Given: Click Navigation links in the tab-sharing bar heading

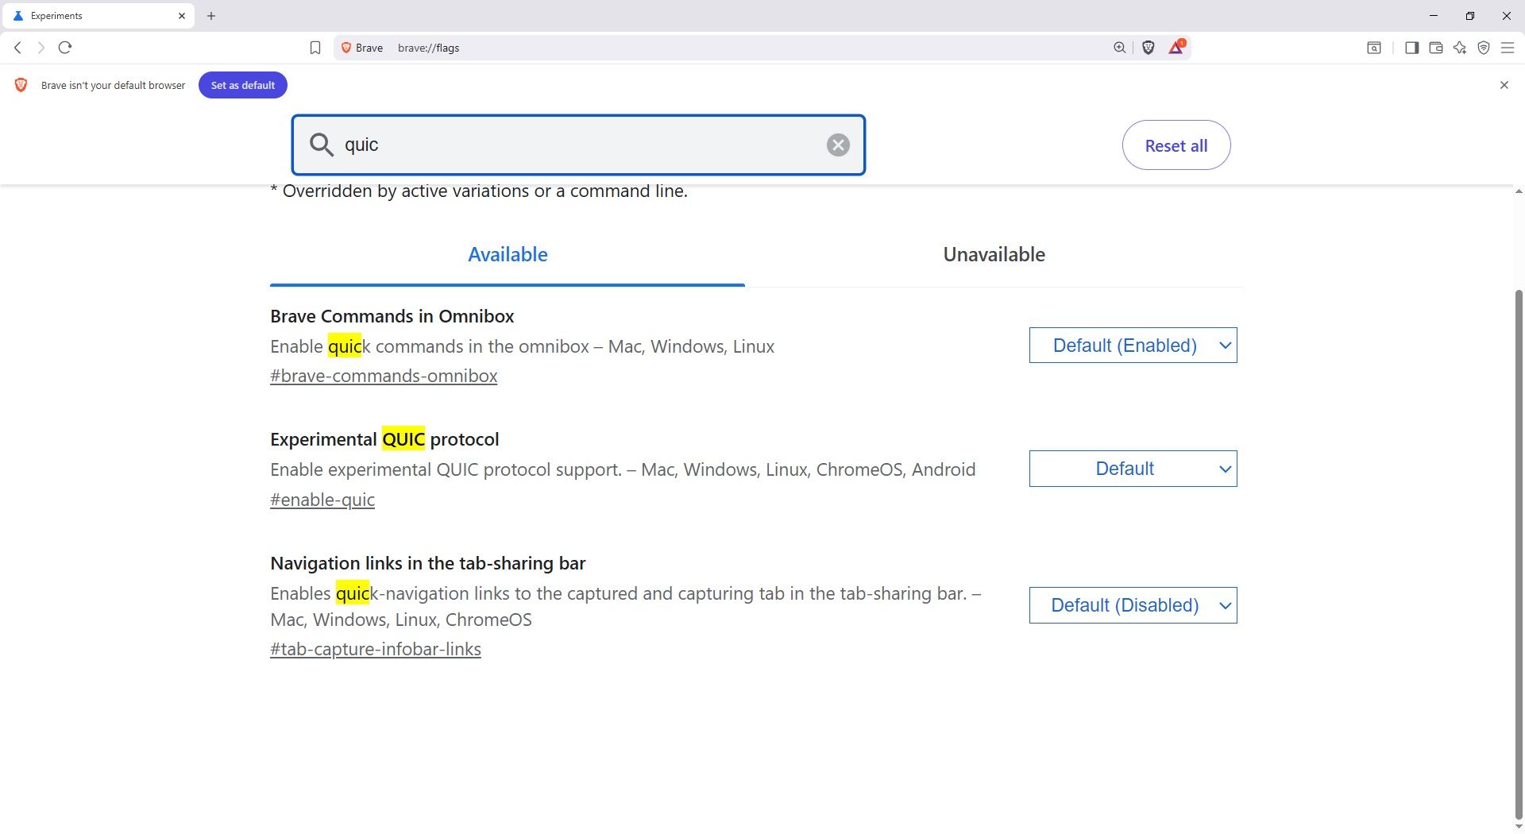Looking at the screenshot, I should (x=428, y=563).
